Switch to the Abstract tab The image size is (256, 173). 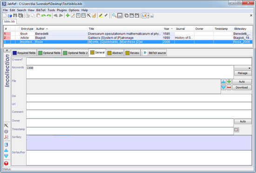(x=115, y=53)
